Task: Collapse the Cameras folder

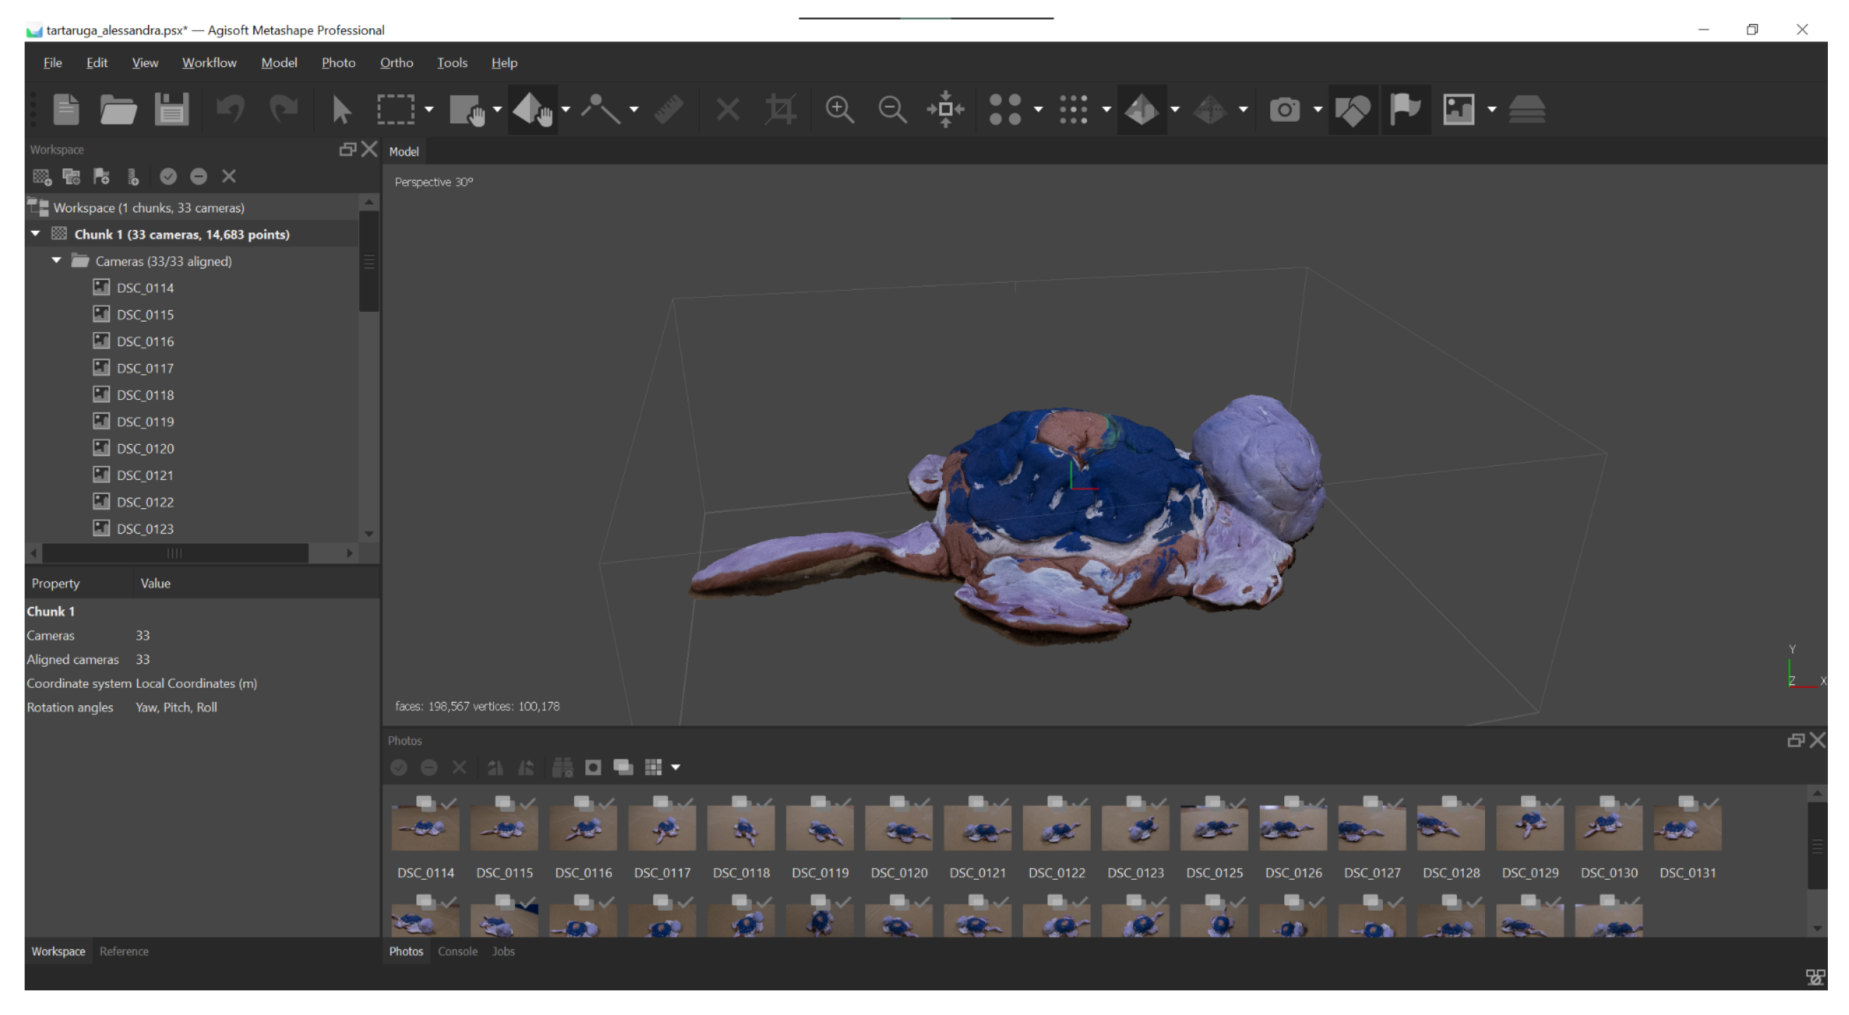Action: (56, 260)
